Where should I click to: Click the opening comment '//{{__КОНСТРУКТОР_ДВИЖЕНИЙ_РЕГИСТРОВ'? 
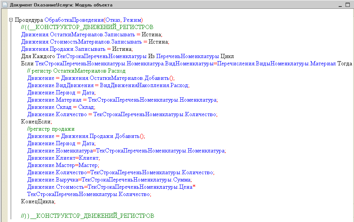pyautogui.click(x=87, y=27)
